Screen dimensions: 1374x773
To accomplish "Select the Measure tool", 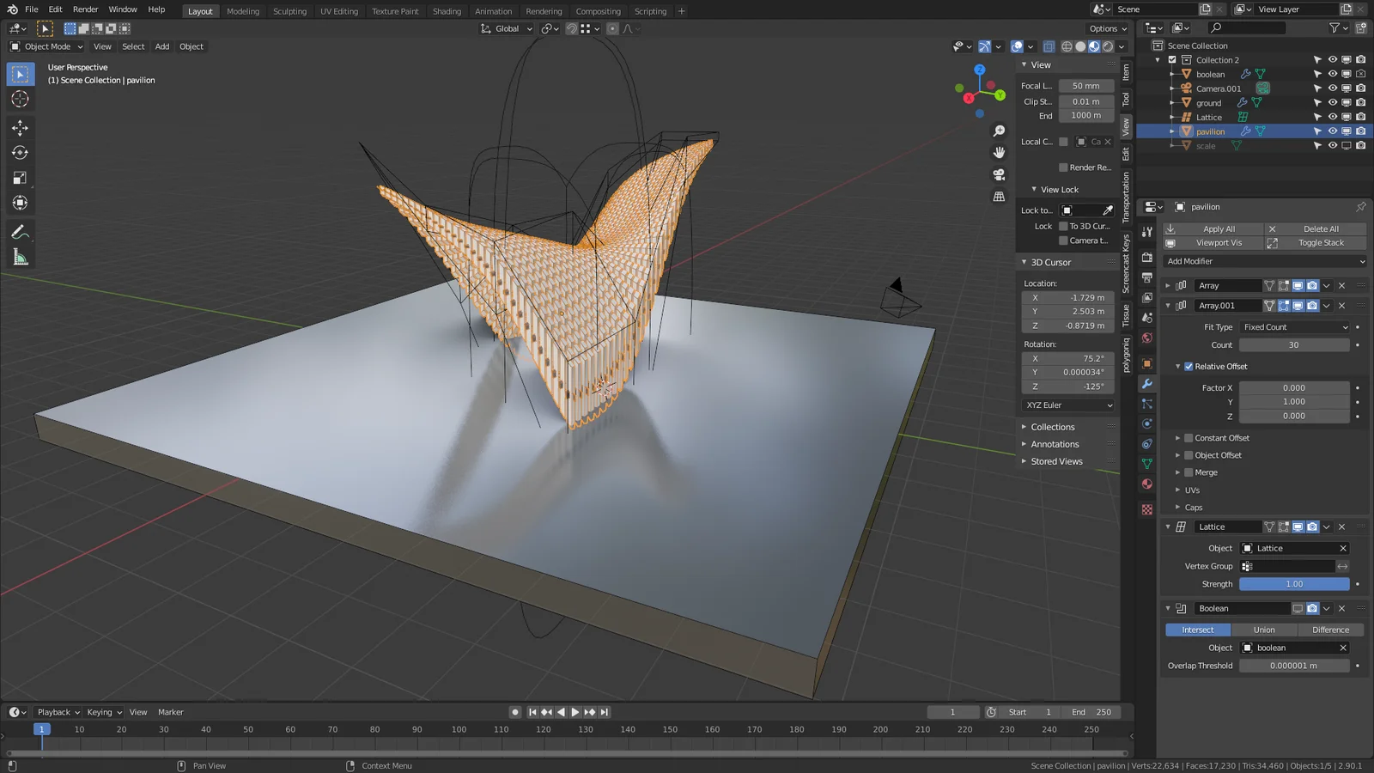I will click(x=20, y=256).
